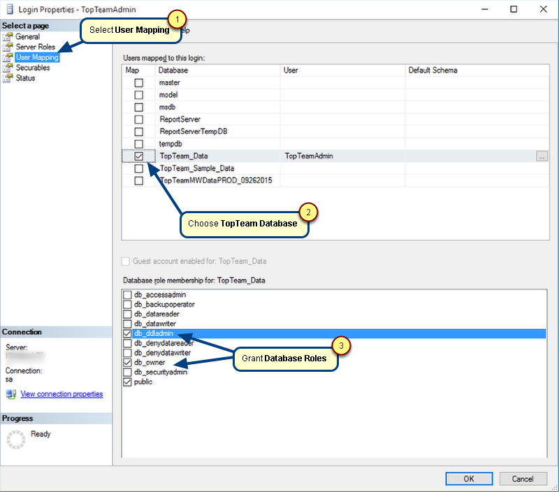559x492 pixels.
Task: Enable the db_datareader role checkbox
Action: pos(127,314)
